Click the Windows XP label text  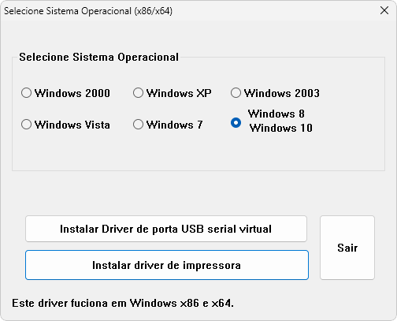click(179, 93)
